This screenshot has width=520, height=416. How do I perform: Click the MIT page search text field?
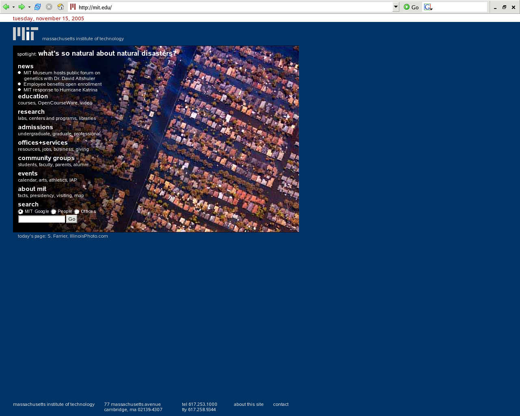(42, 219)
